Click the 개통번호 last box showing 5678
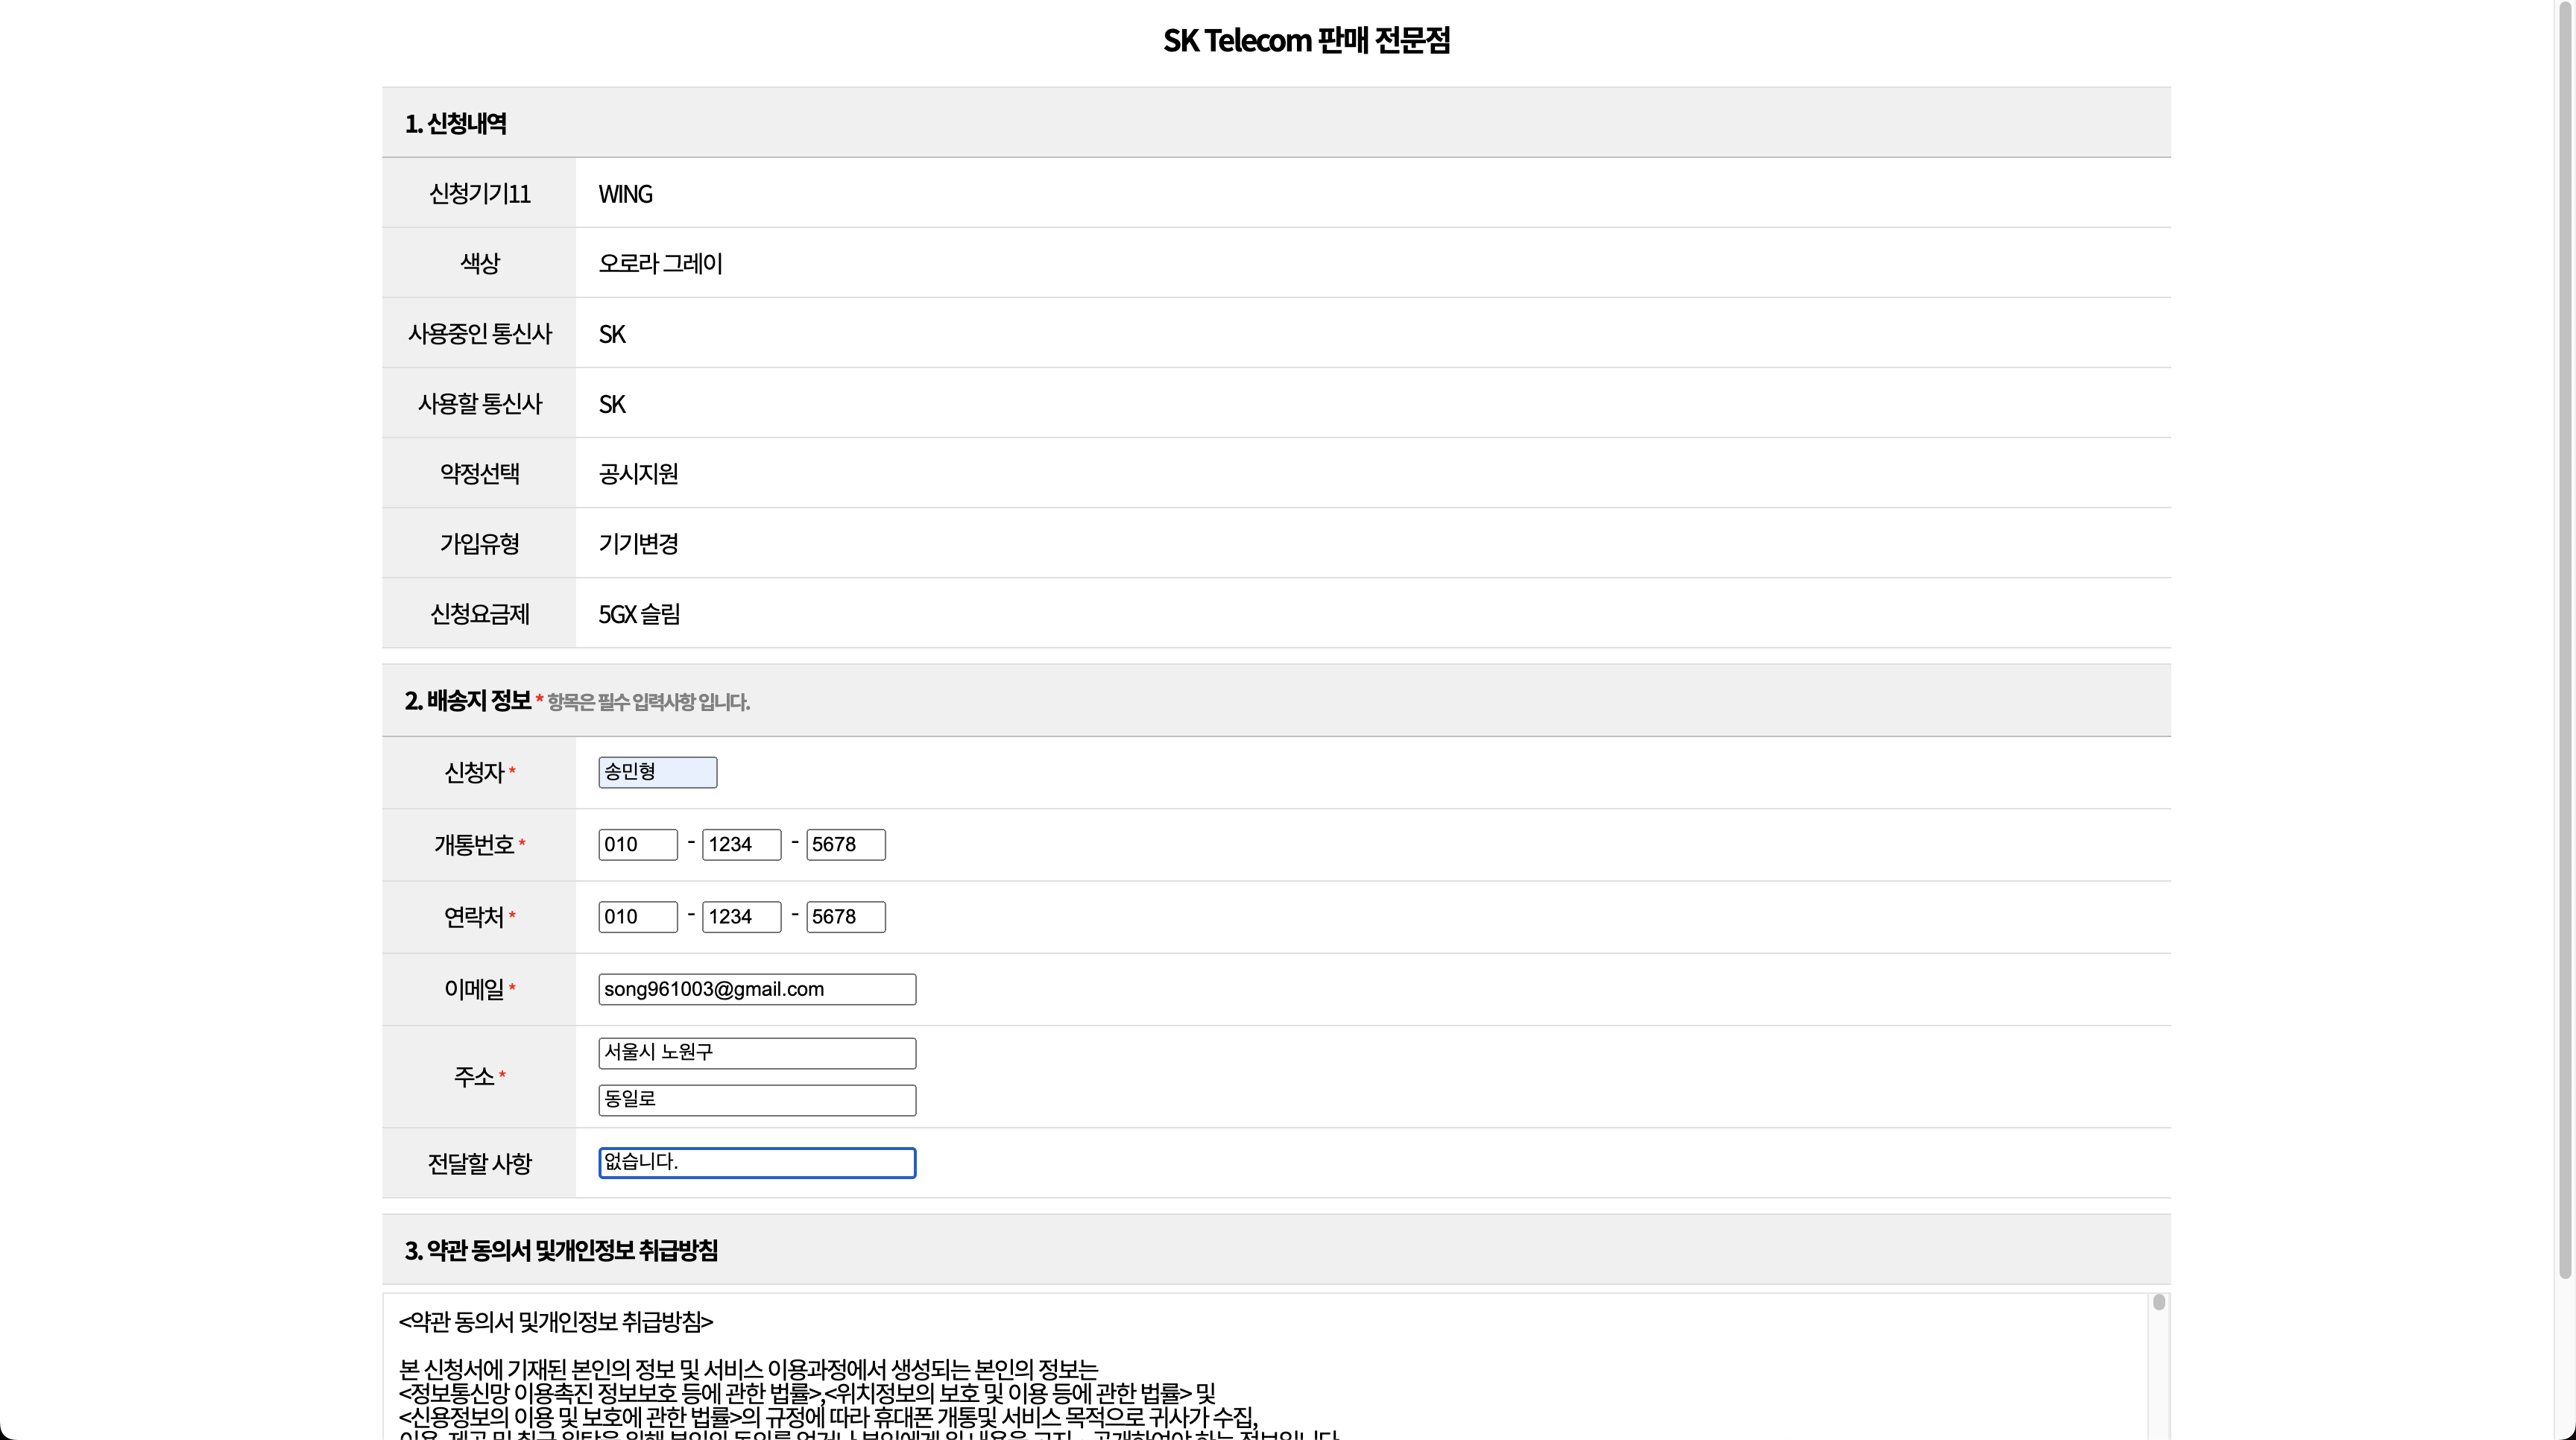2576x1440 pixels. [x=845, y=844]
